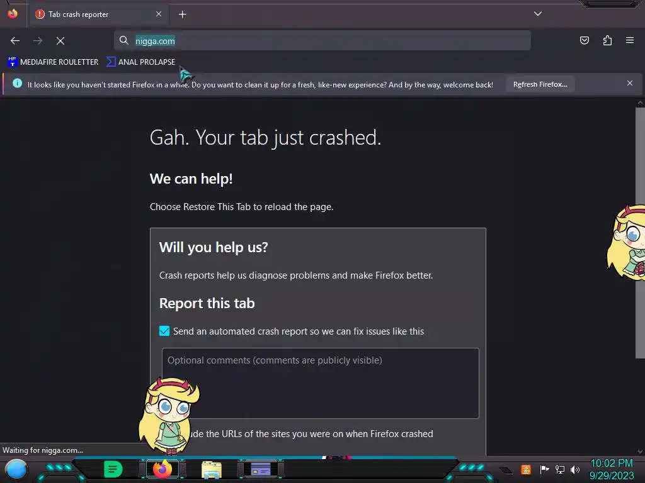
Task: Click the page vertical scrollbar thumb
Action: pos(640,233)
